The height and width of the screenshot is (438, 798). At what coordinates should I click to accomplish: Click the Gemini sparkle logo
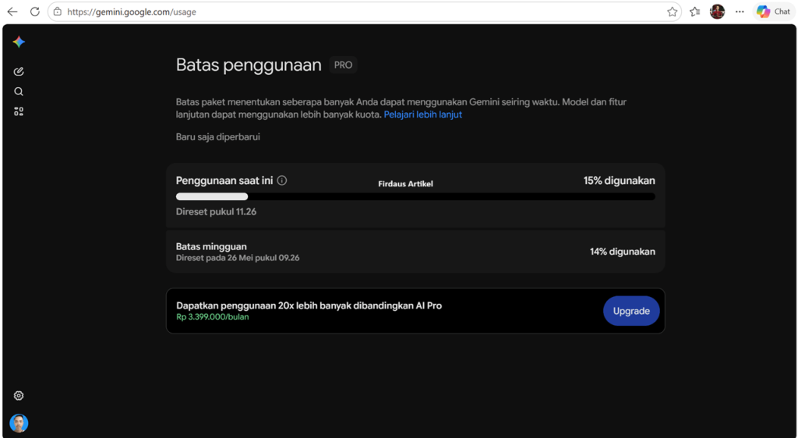tap(19, 42)
